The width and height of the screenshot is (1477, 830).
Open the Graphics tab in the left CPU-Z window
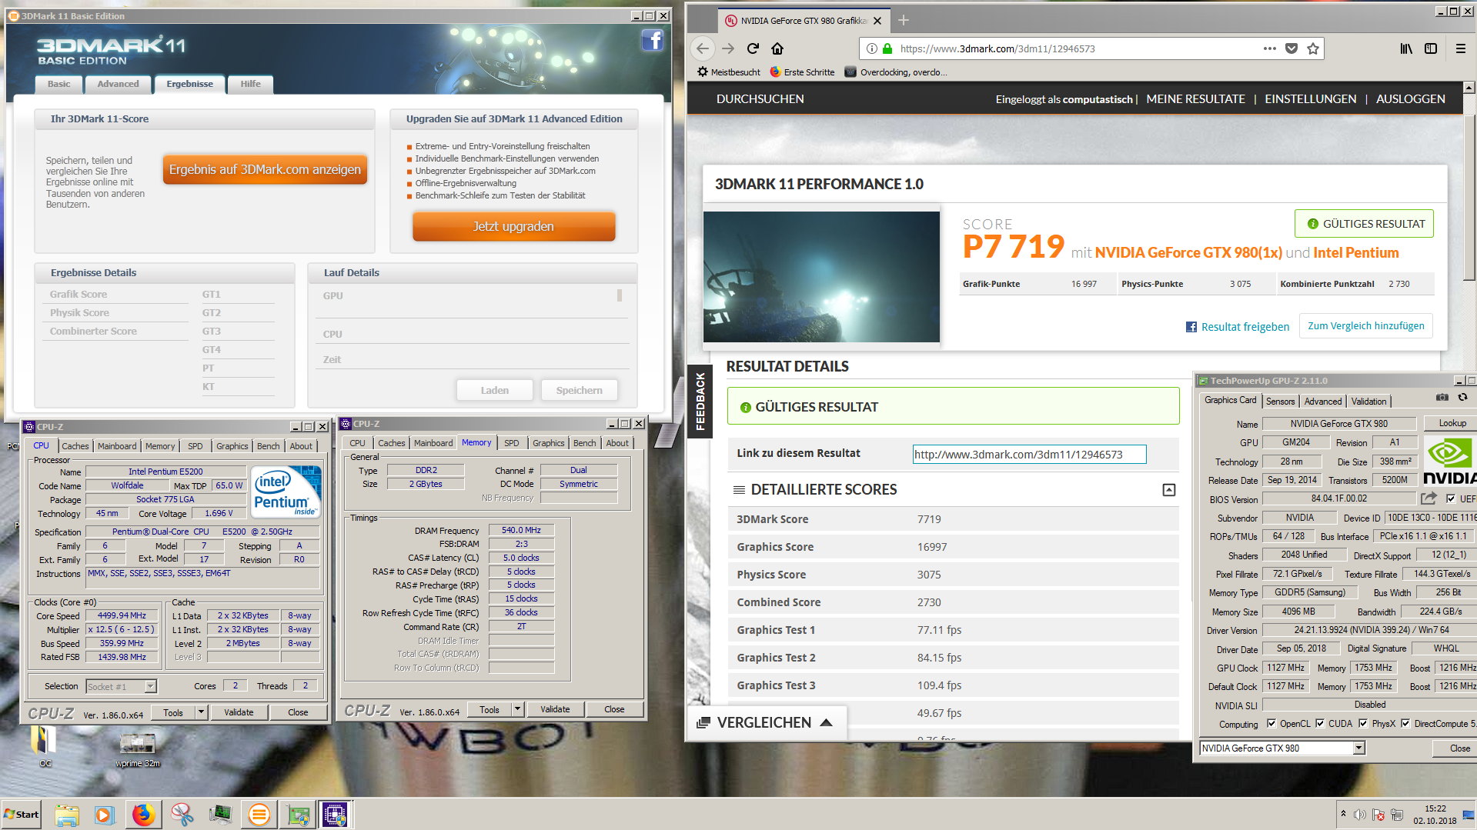(x=232, y=446)
